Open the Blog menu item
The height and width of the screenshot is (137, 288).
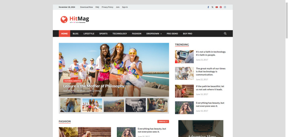click(76, 33)
